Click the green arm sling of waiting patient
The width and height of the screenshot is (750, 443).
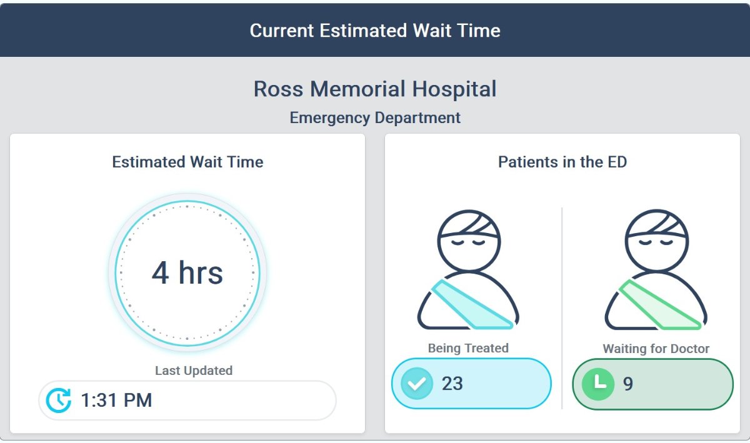(660, 305)
